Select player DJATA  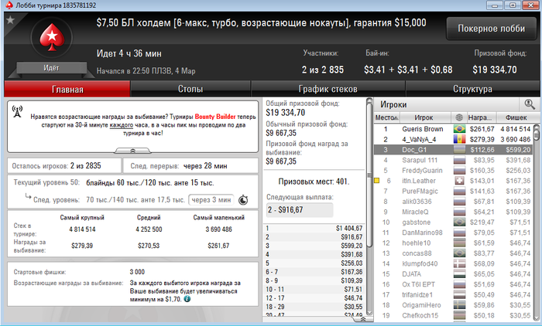point(453,274)
